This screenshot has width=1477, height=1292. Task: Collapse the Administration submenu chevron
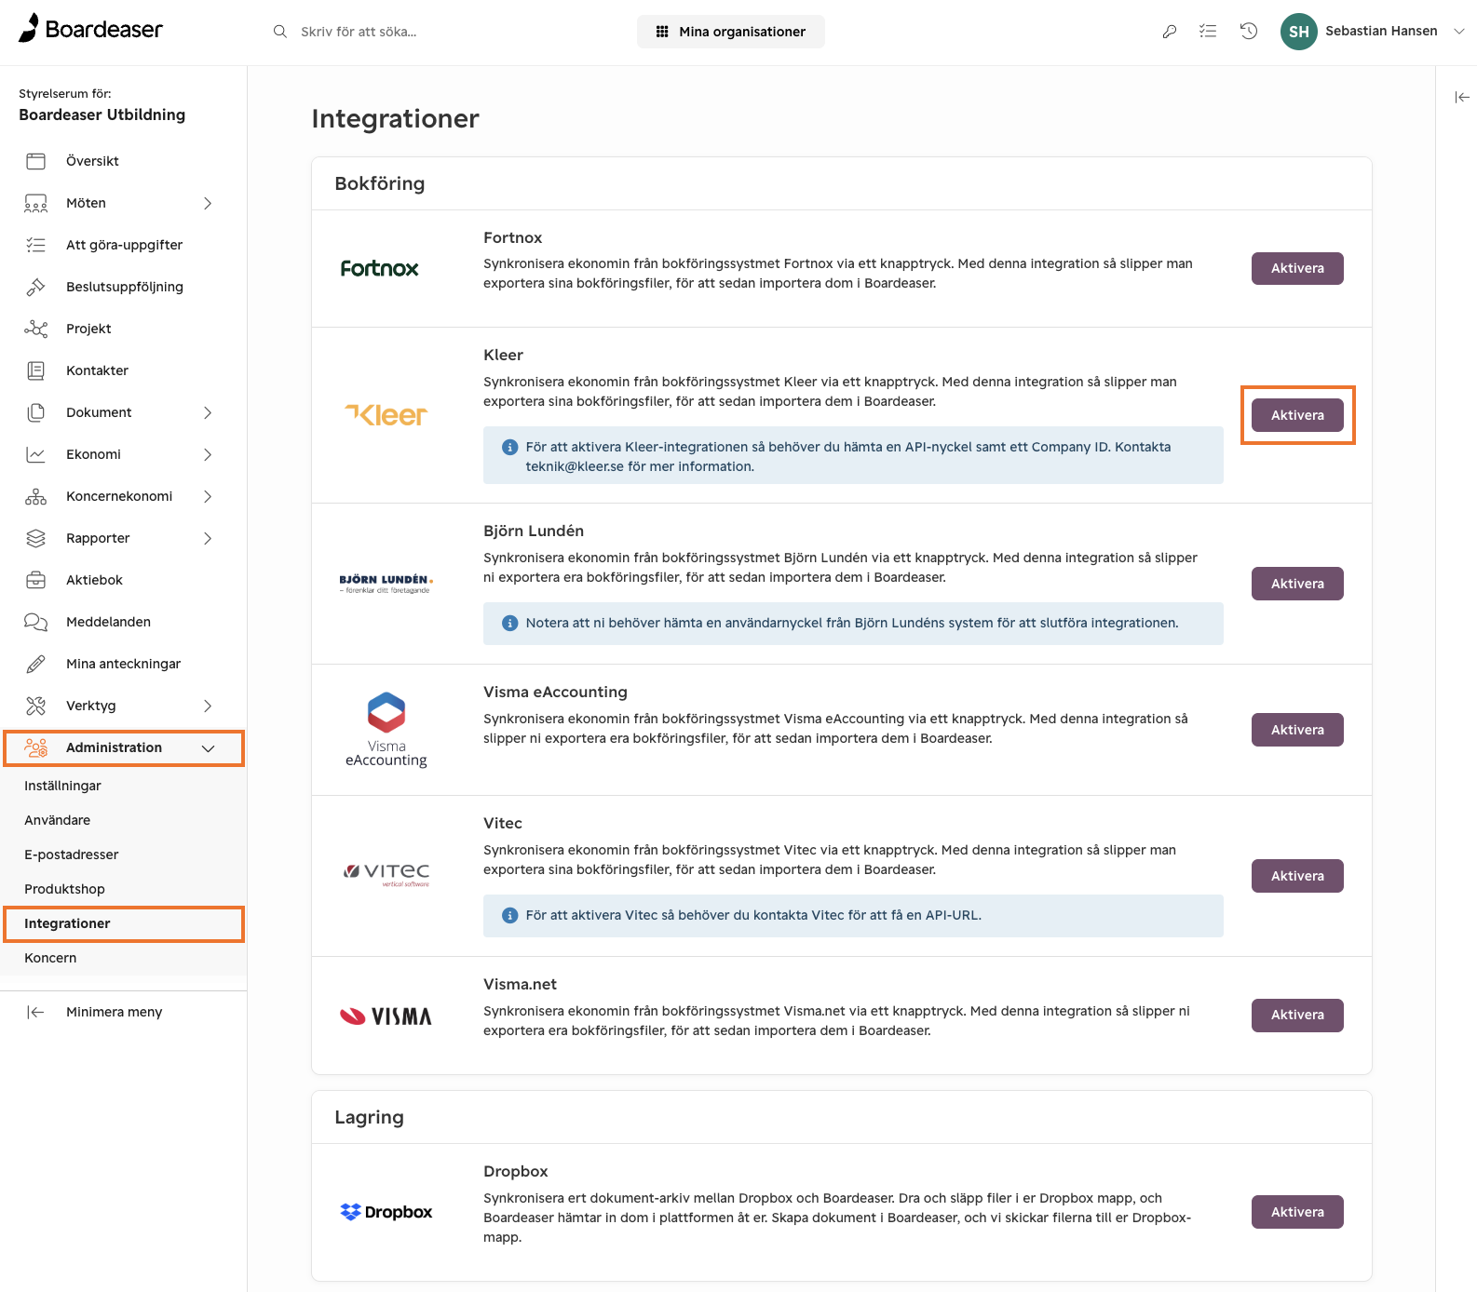tap(208, 748)
